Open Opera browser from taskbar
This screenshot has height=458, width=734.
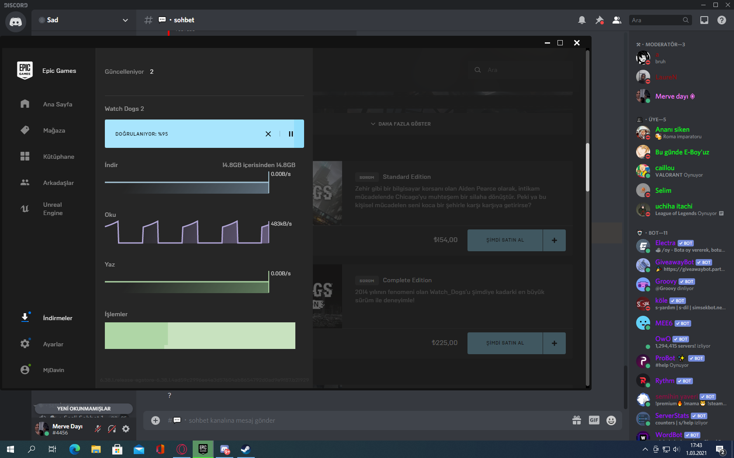coord(182,449)
